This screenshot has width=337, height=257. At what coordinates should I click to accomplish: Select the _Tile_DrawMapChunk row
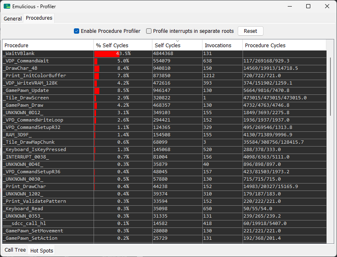pos(165,142)
